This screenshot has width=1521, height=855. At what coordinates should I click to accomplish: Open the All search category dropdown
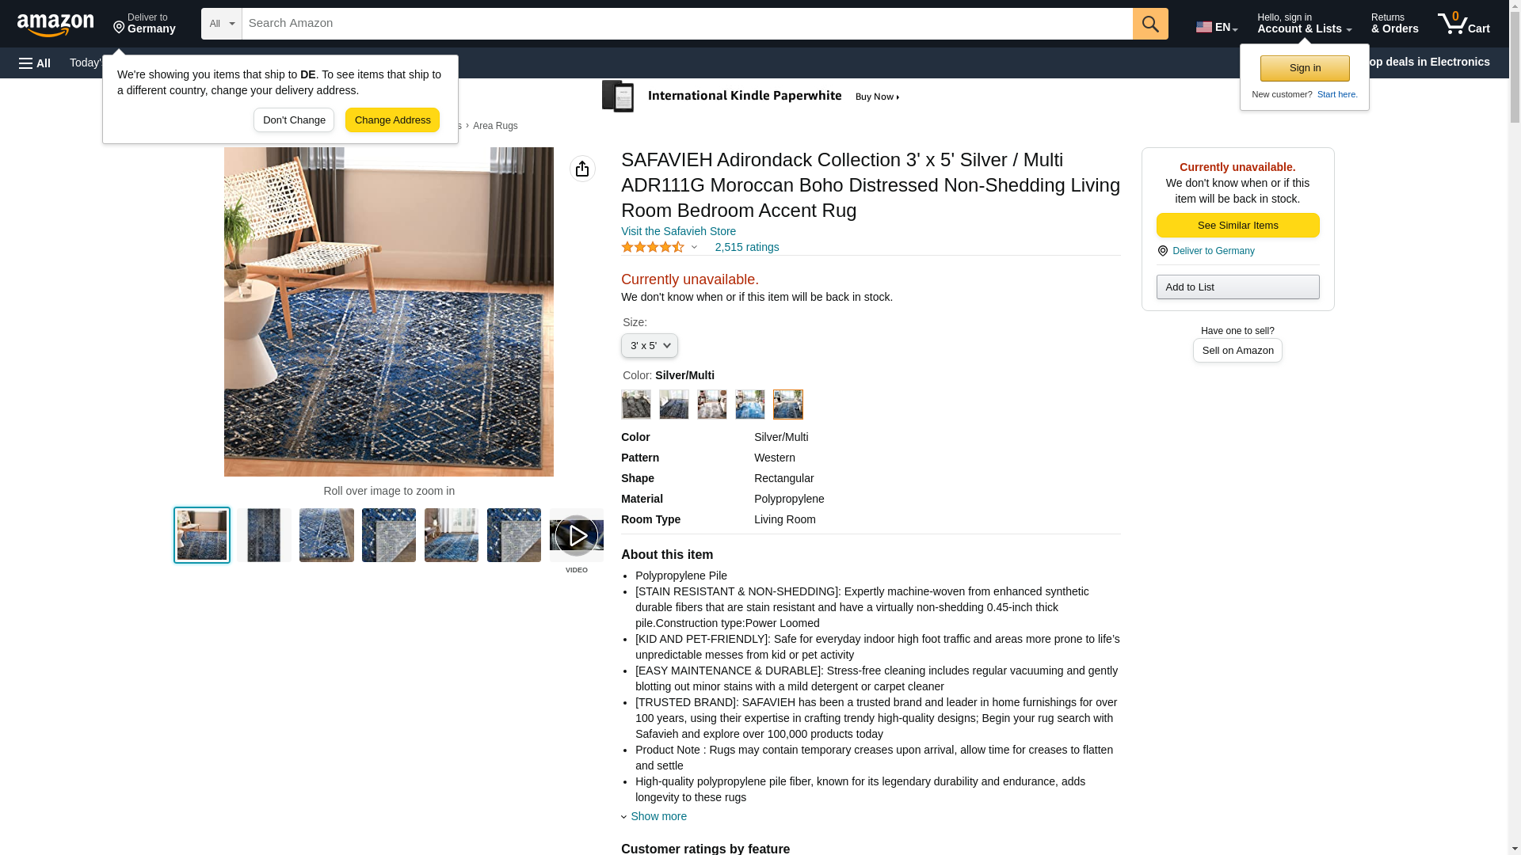(x=221, y=24)
